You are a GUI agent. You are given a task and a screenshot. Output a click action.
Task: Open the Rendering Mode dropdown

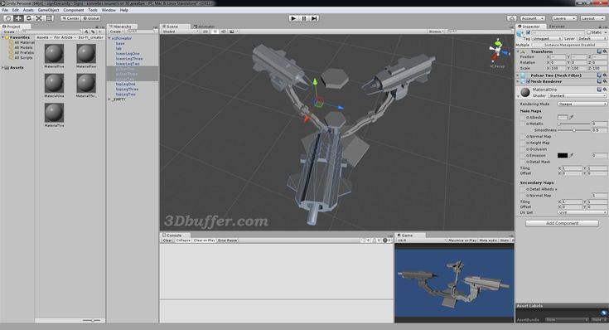(x=582, y=104)
